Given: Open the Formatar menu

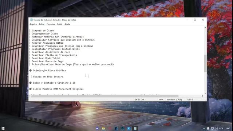Looking at the screenshot, I should (51, 24).
